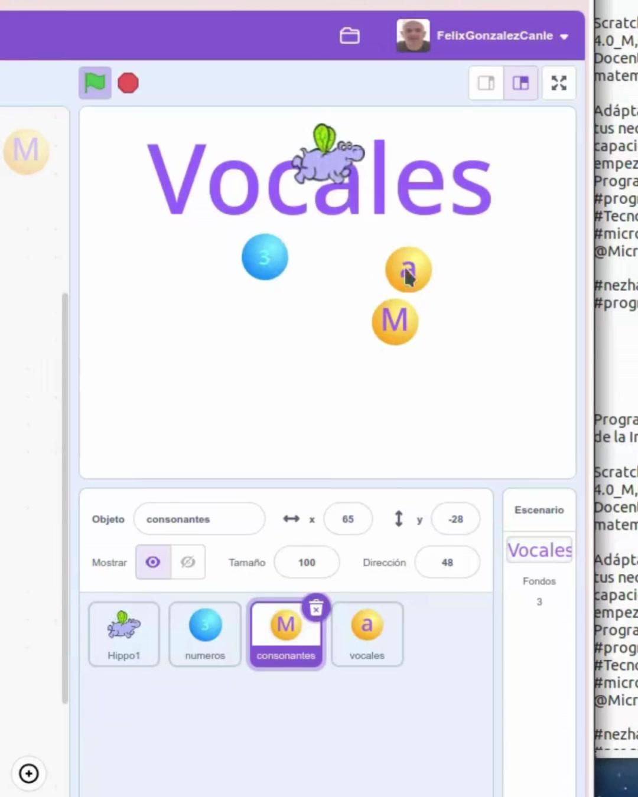Viewport: 638px width, 797px height.
Task: Select the Vocales backdrop thumbnail
Action: tap(539, 550)
